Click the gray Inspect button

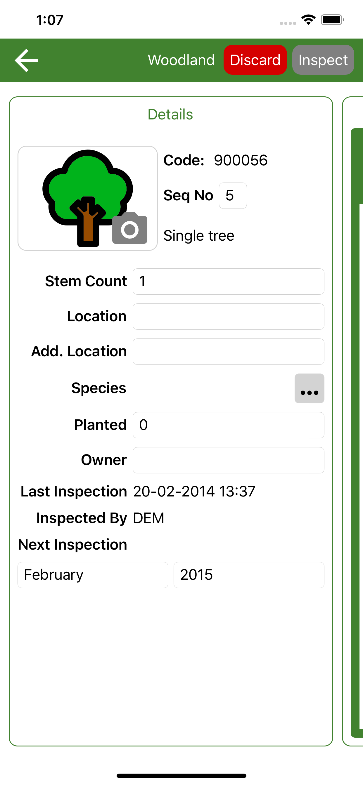[x=323, y=60]
